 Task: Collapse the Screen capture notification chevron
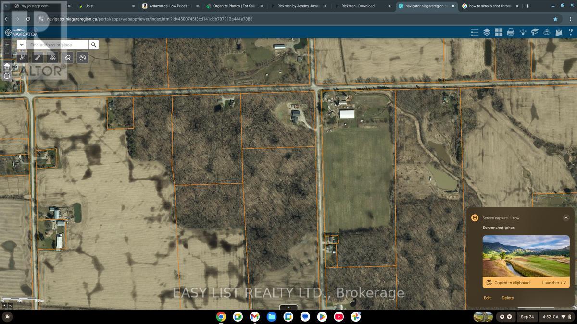[566, 217]
